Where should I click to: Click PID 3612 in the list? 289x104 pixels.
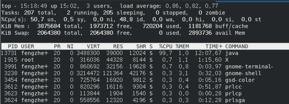(11, 87)
